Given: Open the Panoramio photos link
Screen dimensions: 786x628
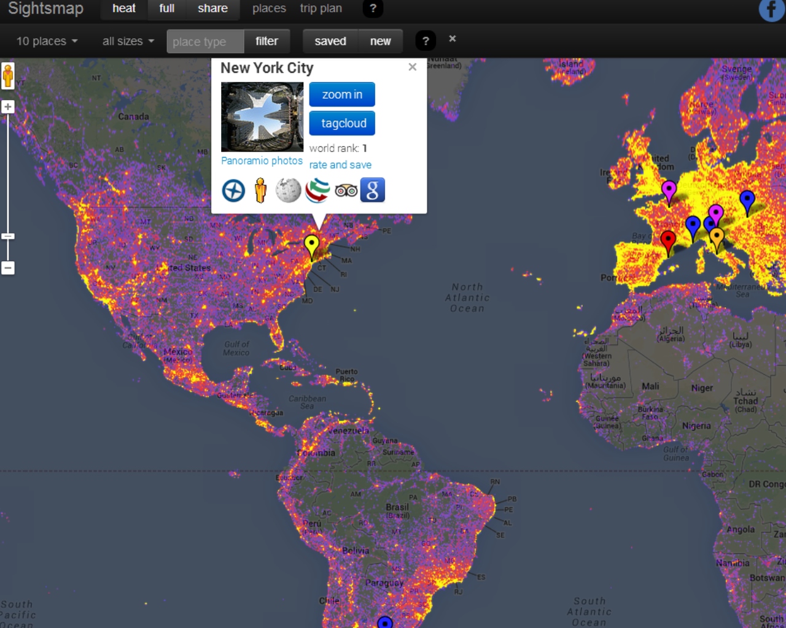Looking at the screenshot, I should [x=262, y=161].
